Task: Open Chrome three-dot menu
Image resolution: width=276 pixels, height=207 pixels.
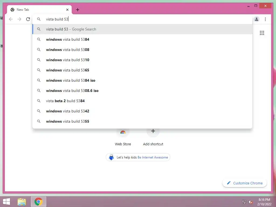Action: 265,19
